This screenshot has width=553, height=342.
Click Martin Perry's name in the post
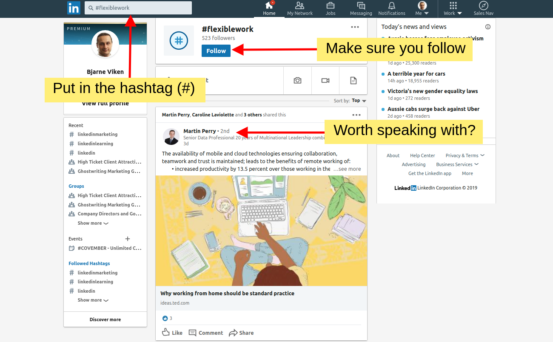coord(200,131)
